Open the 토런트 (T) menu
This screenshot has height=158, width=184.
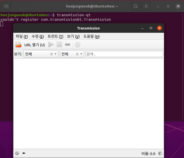(x=55, y=36)
